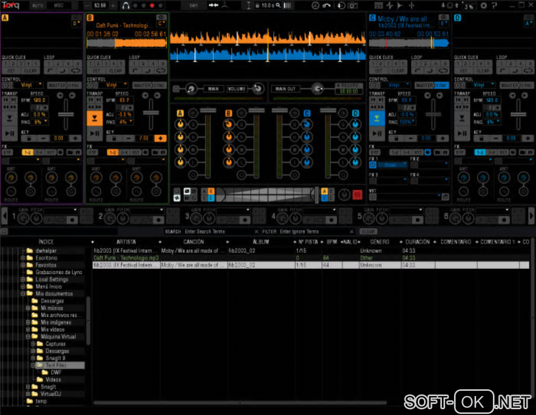Open Deck C VST plugin dropdown
The image size is (536, 415).
pyautogui.click(x=409, y=196)
